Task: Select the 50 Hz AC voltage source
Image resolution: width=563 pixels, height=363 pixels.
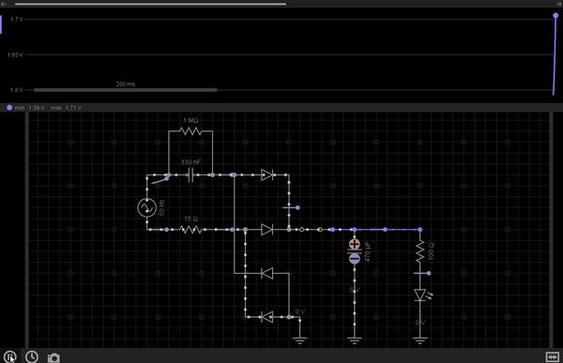Action: (x=147, y=207)
